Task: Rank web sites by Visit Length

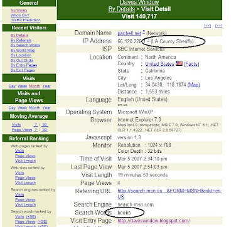Action: [25, 183]
